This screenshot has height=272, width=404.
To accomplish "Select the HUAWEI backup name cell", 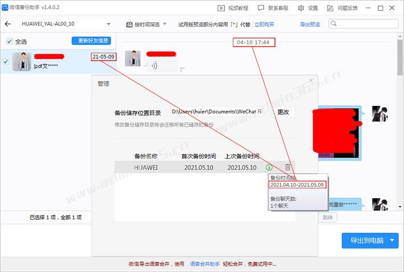I will tap(145, 168).
